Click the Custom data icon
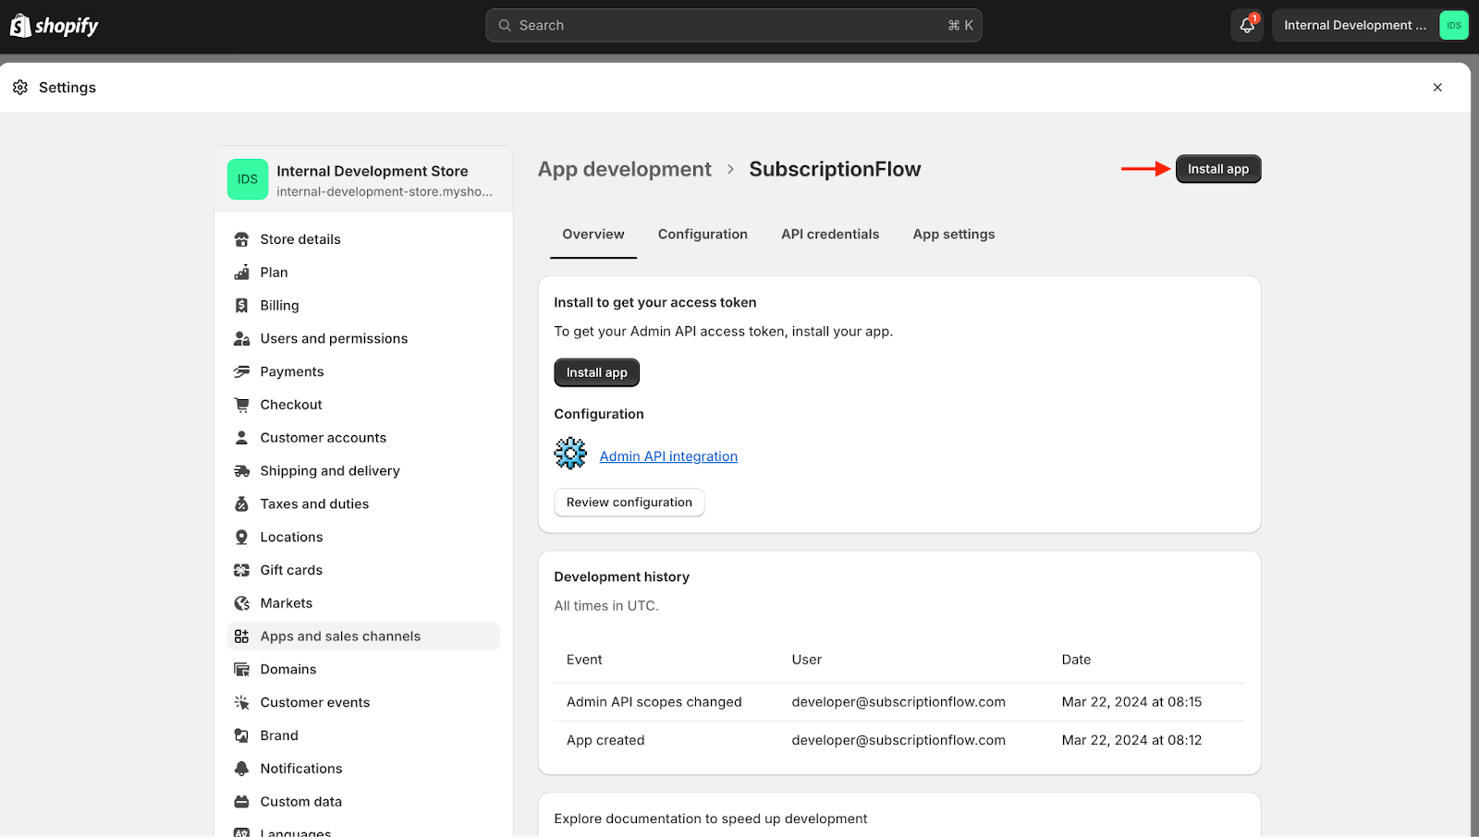1479x837 pixels. coord(241,802)
